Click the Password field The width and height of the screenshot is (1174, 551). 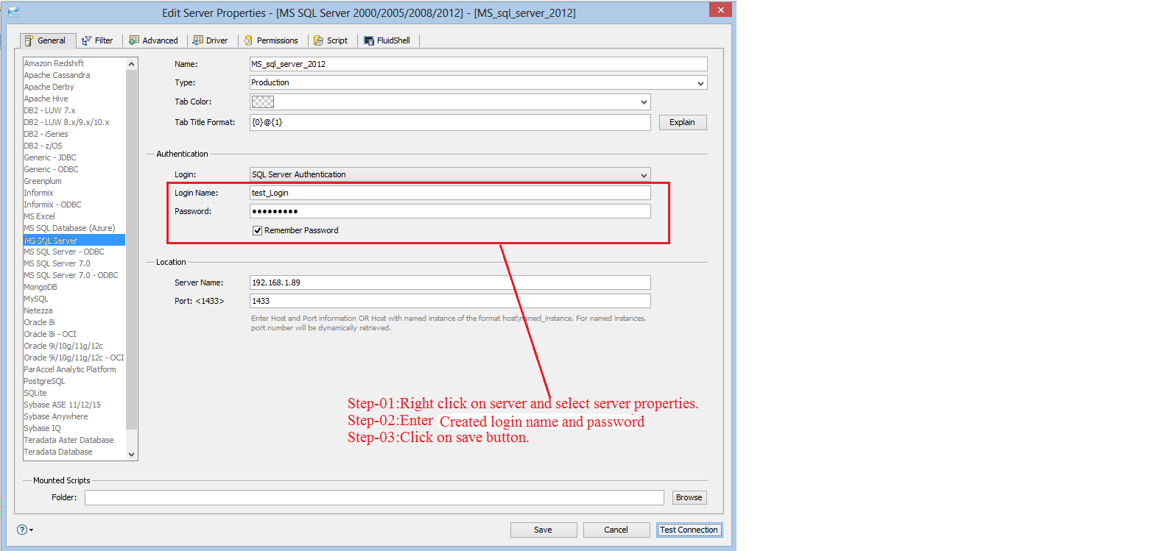click(450, 211)
